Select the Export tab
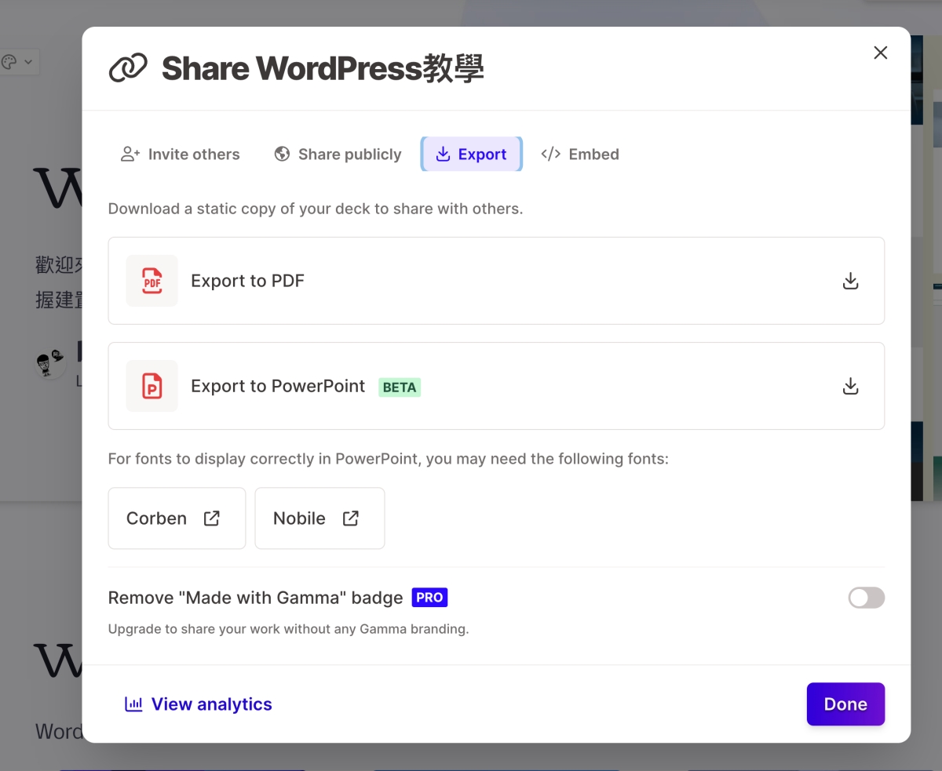 tap(471, 155)
